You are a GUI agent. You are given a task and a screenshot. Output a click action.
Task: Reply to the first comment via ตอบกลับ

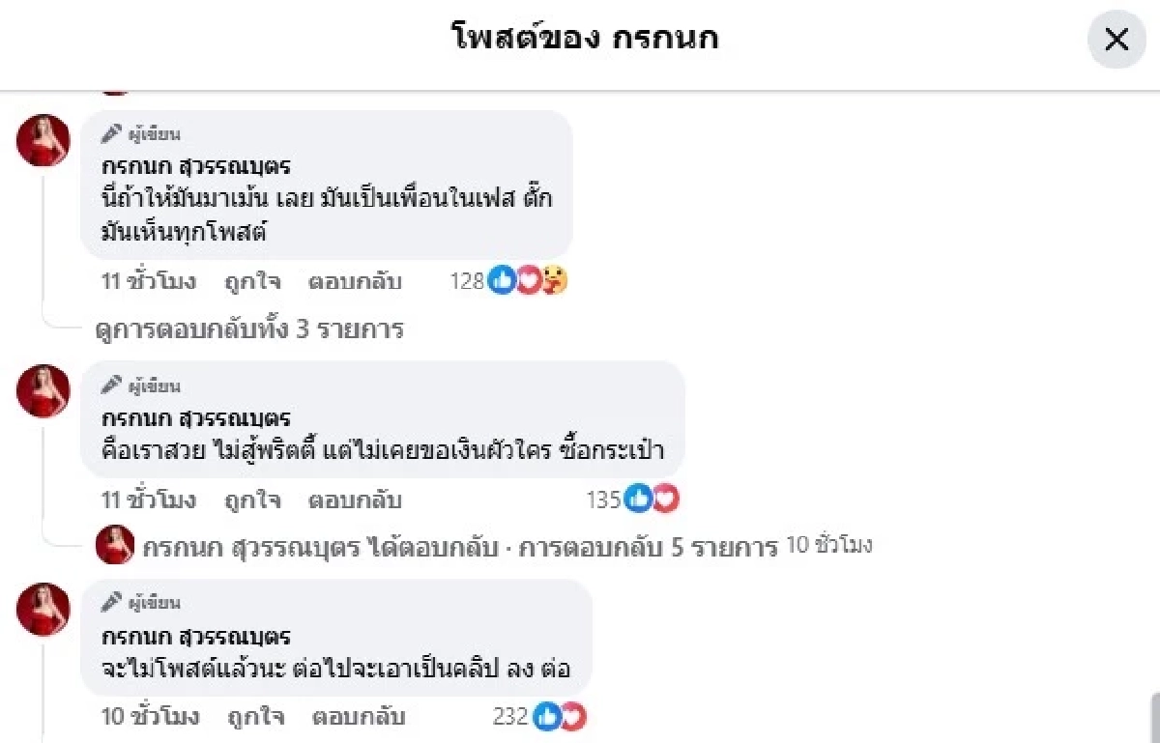(356, 281)
